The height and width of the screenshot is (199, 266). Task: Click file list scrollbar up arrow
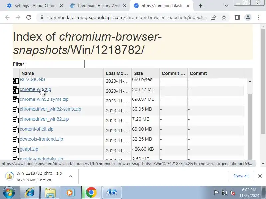pyautogui.click(x=250, y=81)
